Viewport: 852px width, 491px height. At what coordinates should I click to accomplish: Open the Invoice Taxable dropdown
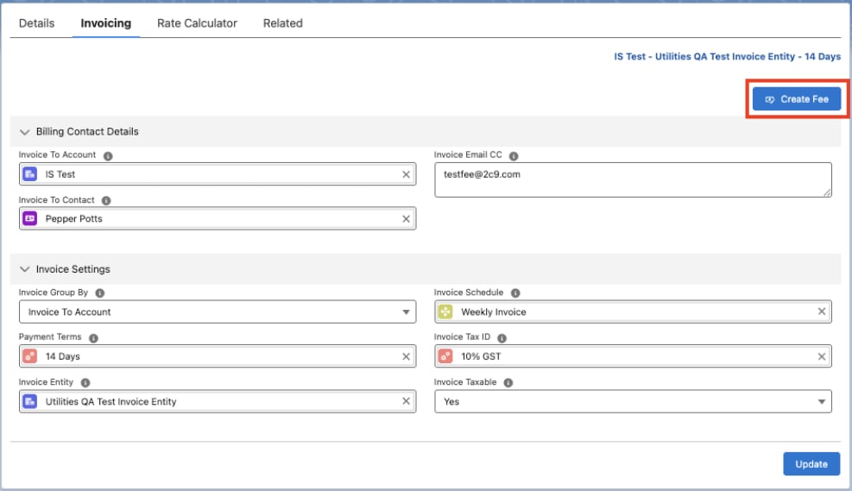pos(633,401)
